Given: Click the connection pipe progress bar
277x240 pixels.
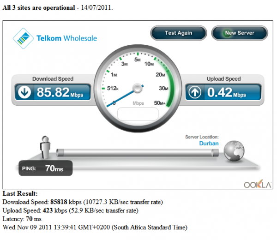Looking at the screenshot, I should pos(138,153).
